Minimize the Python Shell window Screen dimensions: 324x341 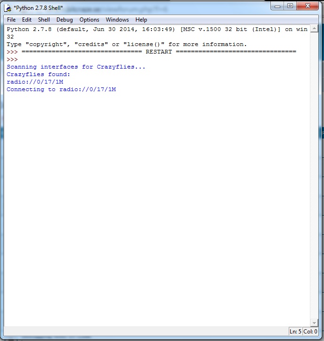point(278,6)
